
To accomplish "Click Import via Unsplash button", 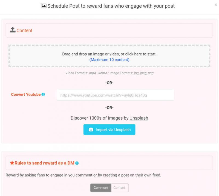I will tap(109, 130).
